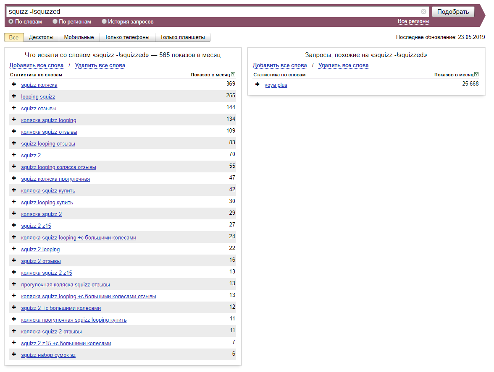Open 'коляска squizz looping +с большими колесами отзывы' link
494x372 pixels.
[89, 297]
